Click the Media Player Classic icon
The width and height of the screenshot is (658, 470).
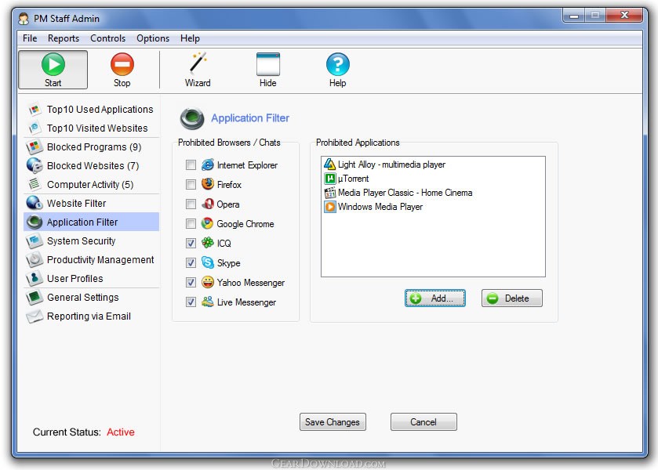pyautogui.click(x=330, y=193)
